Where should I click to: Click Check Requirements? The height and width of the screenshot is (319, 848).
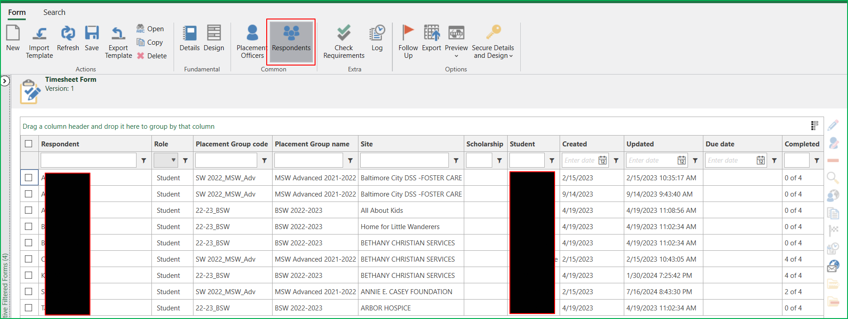(x=344, y=42)
